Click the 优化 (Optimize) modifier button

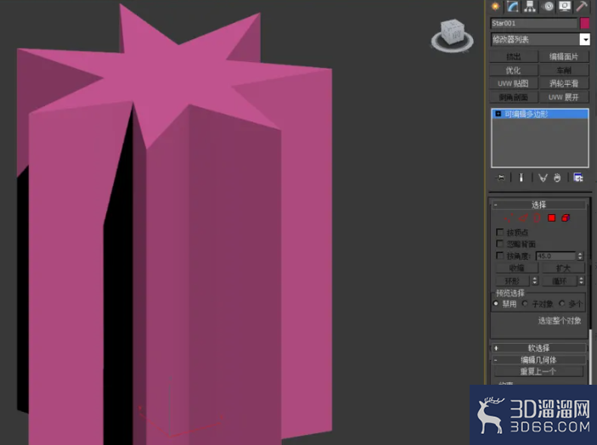click(x=513, y=70)
